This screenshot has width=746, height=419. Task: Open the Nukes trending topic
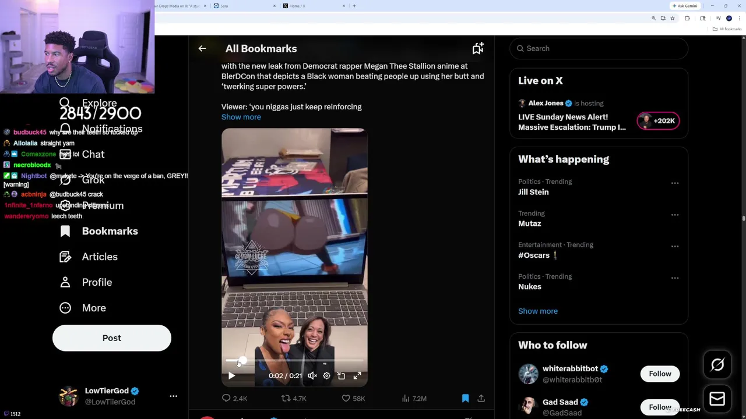point(530,287)
